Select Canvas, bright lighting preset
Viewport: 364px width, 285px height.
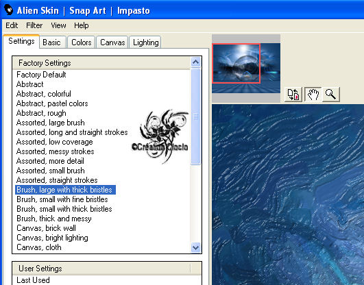click(53, 238)
